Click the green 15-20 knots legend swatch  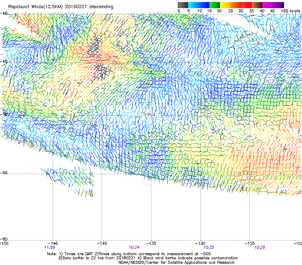[x=215, y=5]
